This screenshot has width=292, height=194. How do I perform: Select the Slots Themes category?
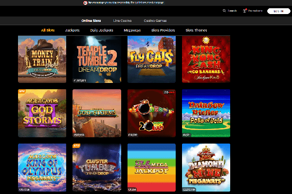pos(196,30)
